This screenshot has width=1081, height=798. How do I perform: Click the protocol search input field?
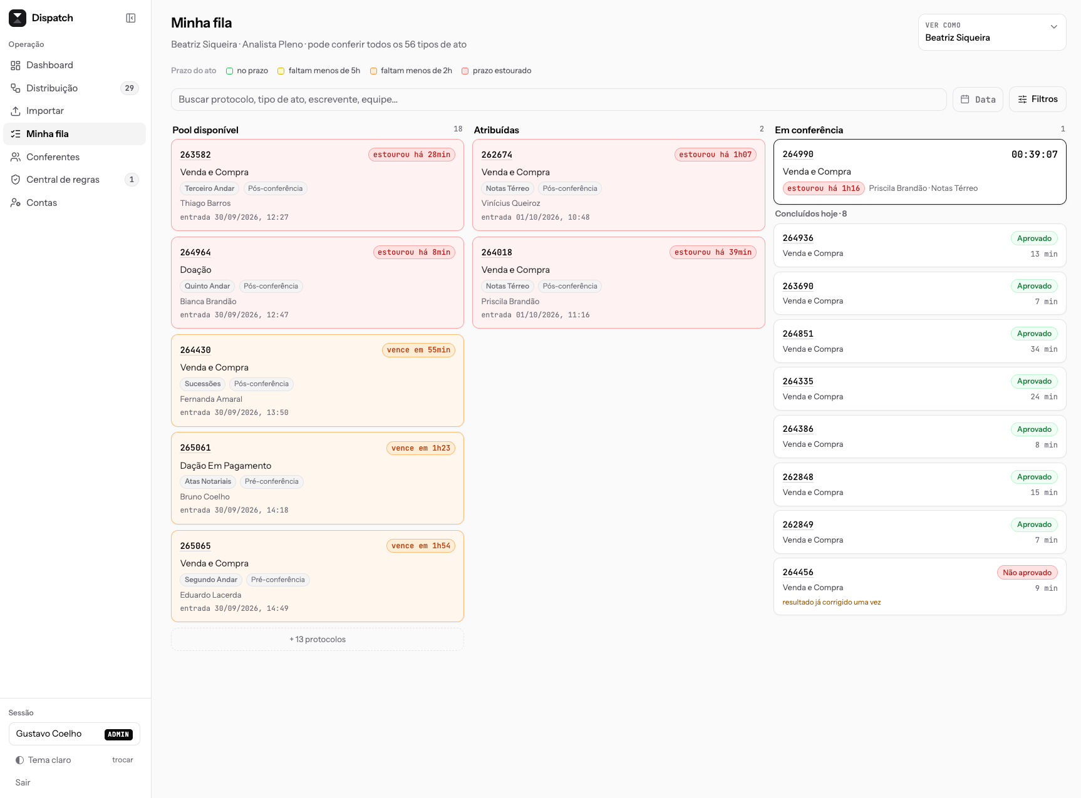(559, 100)
